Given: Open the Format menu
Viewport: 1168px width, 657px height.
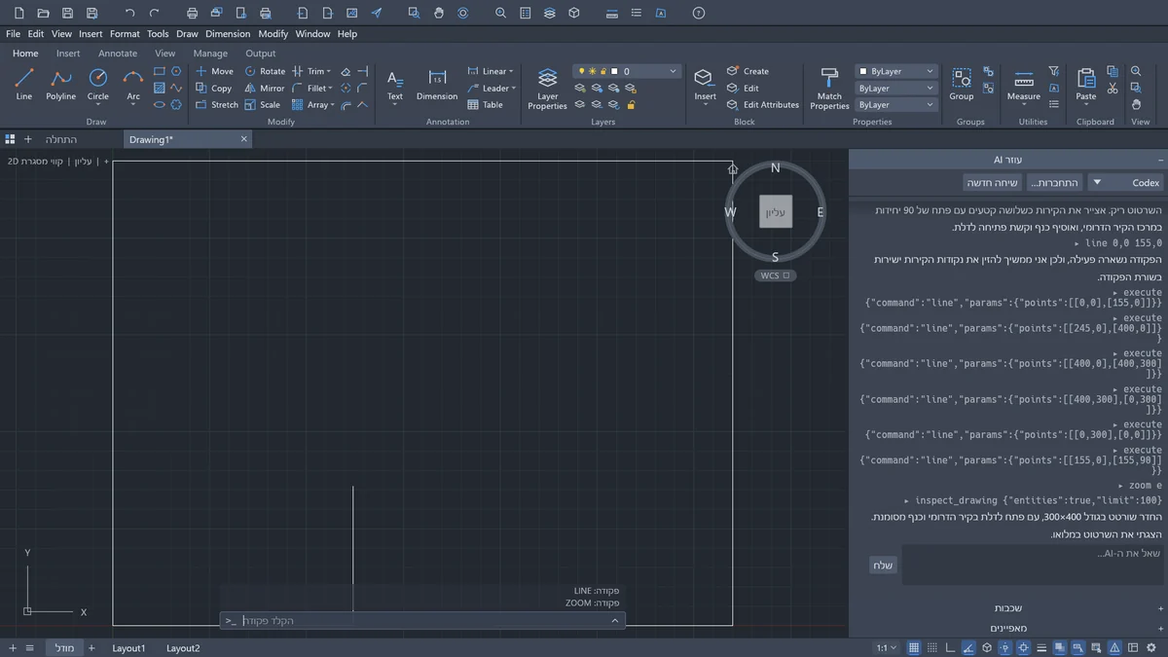Looking at the screenshot, I should 125,33.
